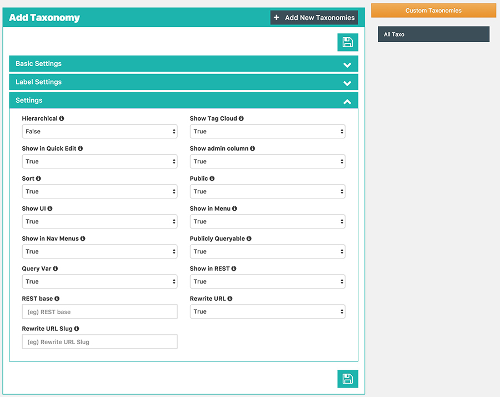
Task: Click the Custom Taxonomies orange button
Action: pyautogui.click(x=433, y=11)
